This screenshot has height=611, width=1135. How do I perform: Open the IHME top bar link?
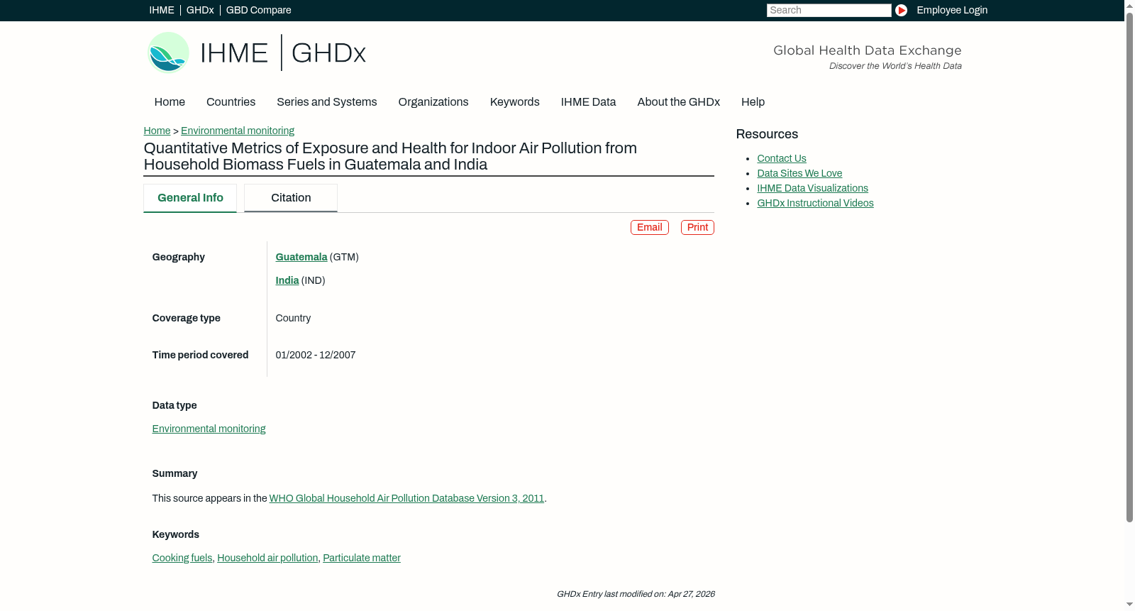click(x=162, y=10)
